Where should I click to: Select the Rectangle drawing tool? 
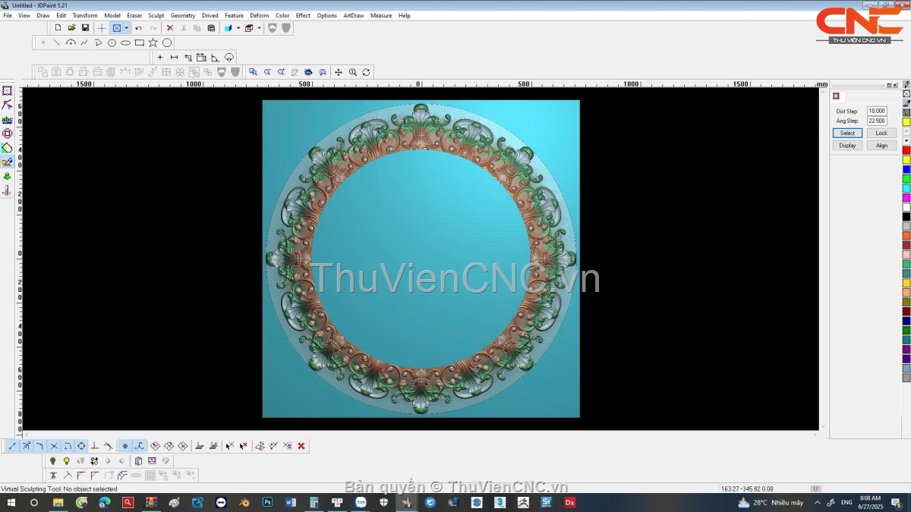(x=139, y=43)
